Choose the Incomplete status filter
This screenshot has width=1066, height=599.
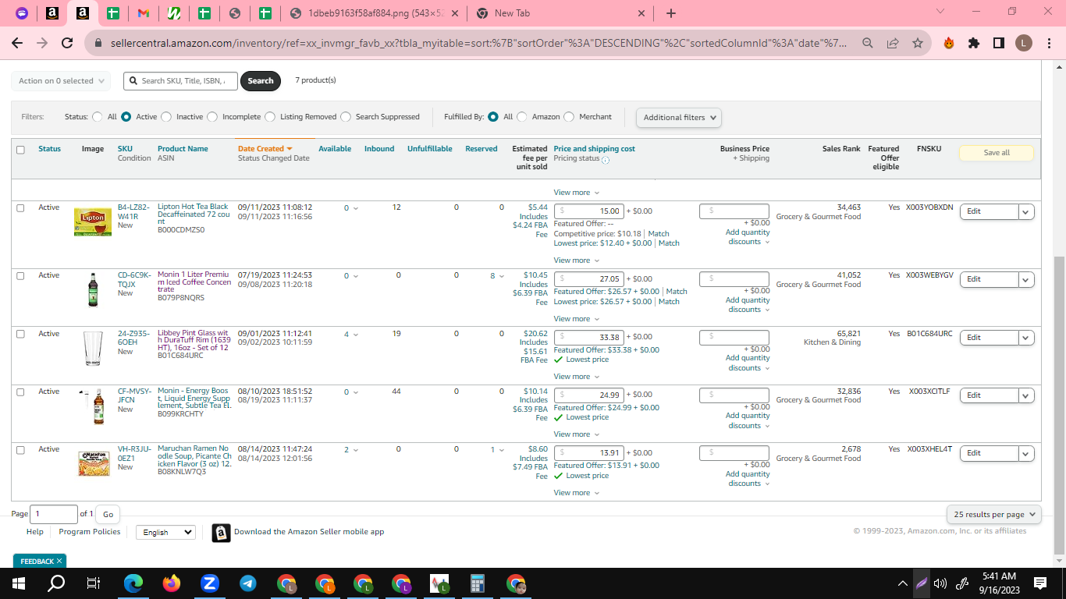pos(212,117)
